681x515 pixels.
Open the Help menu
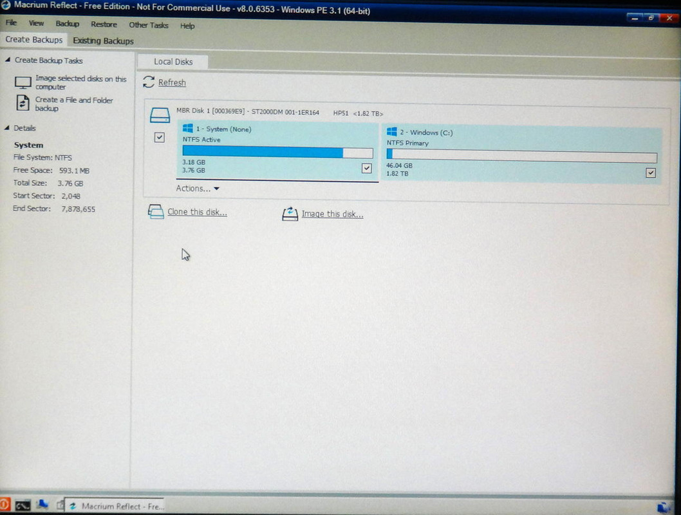187,26
